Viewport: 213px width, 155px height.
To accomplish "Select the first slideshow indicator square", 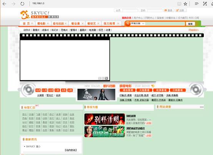I will 100,78.
